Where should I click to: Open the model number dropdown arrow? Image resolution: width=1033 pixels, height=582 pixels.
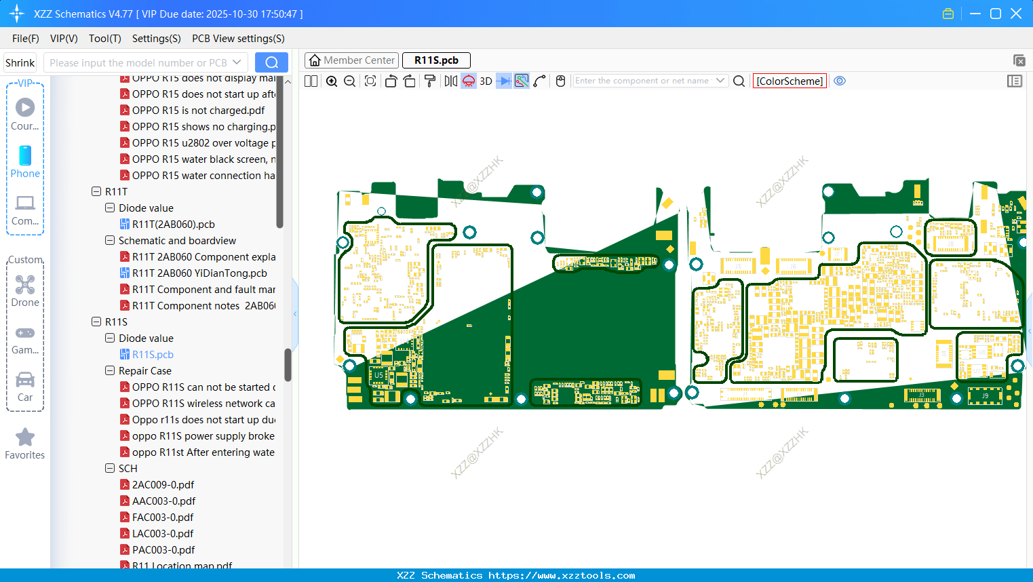pyautogui.click(x=237, y=63)
